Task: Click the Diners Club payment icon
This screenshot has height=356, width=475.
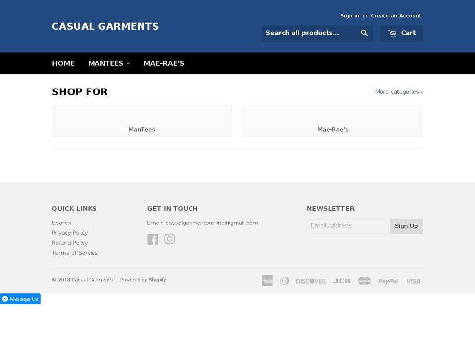Action: click(285, 281)
